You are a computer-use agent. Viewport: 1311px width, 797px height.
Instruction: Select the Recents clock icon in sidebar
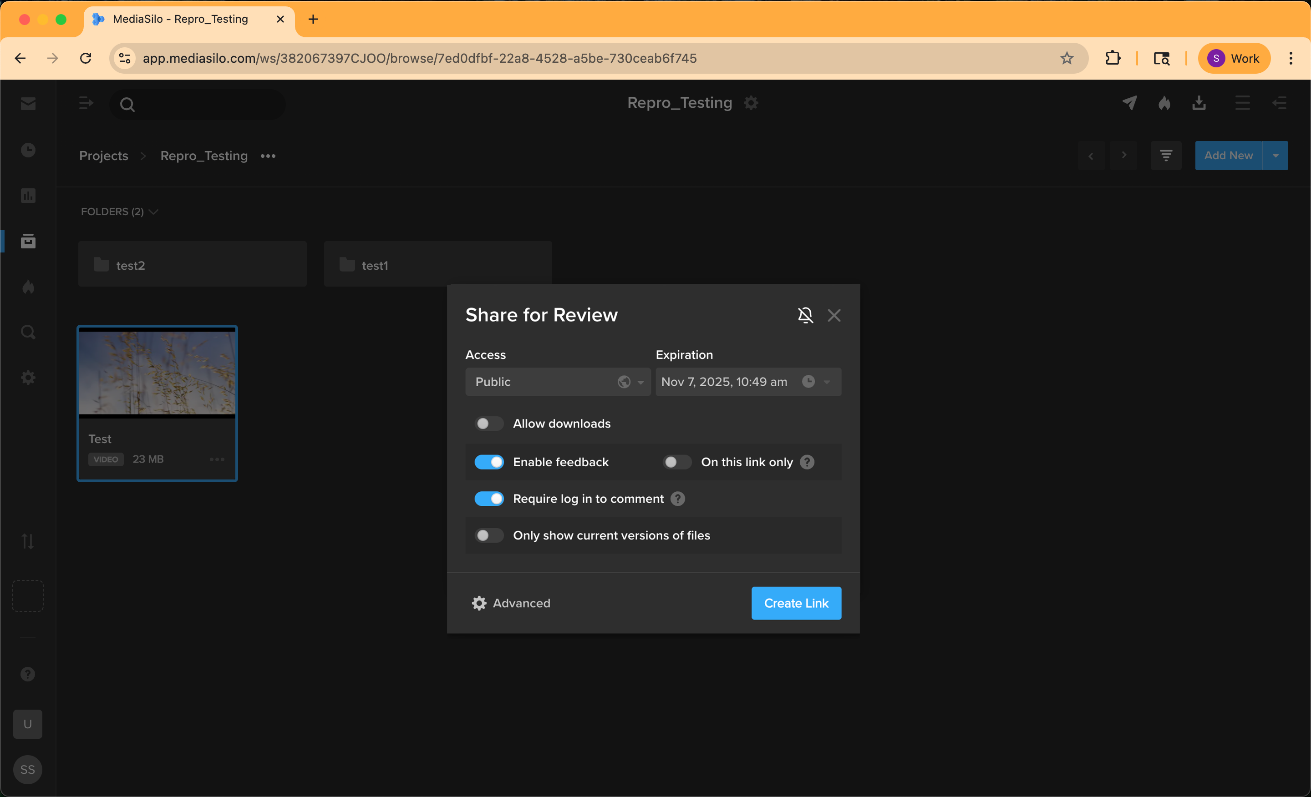27,150
